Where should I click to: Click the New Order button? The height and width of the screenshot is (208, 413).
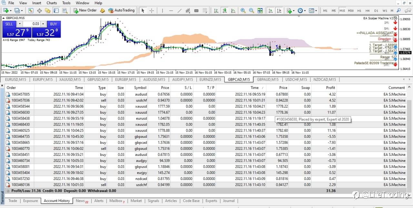click(x=85, y=10)
